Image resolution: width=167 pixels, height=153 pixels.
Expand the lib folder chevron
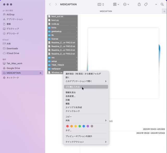pos(77,35)
